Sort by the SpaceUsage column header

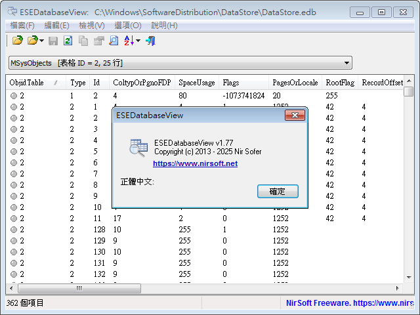197,83
